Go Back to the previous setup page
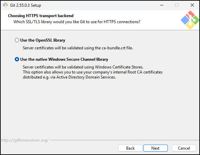200x155 pixels. point(130,148)
